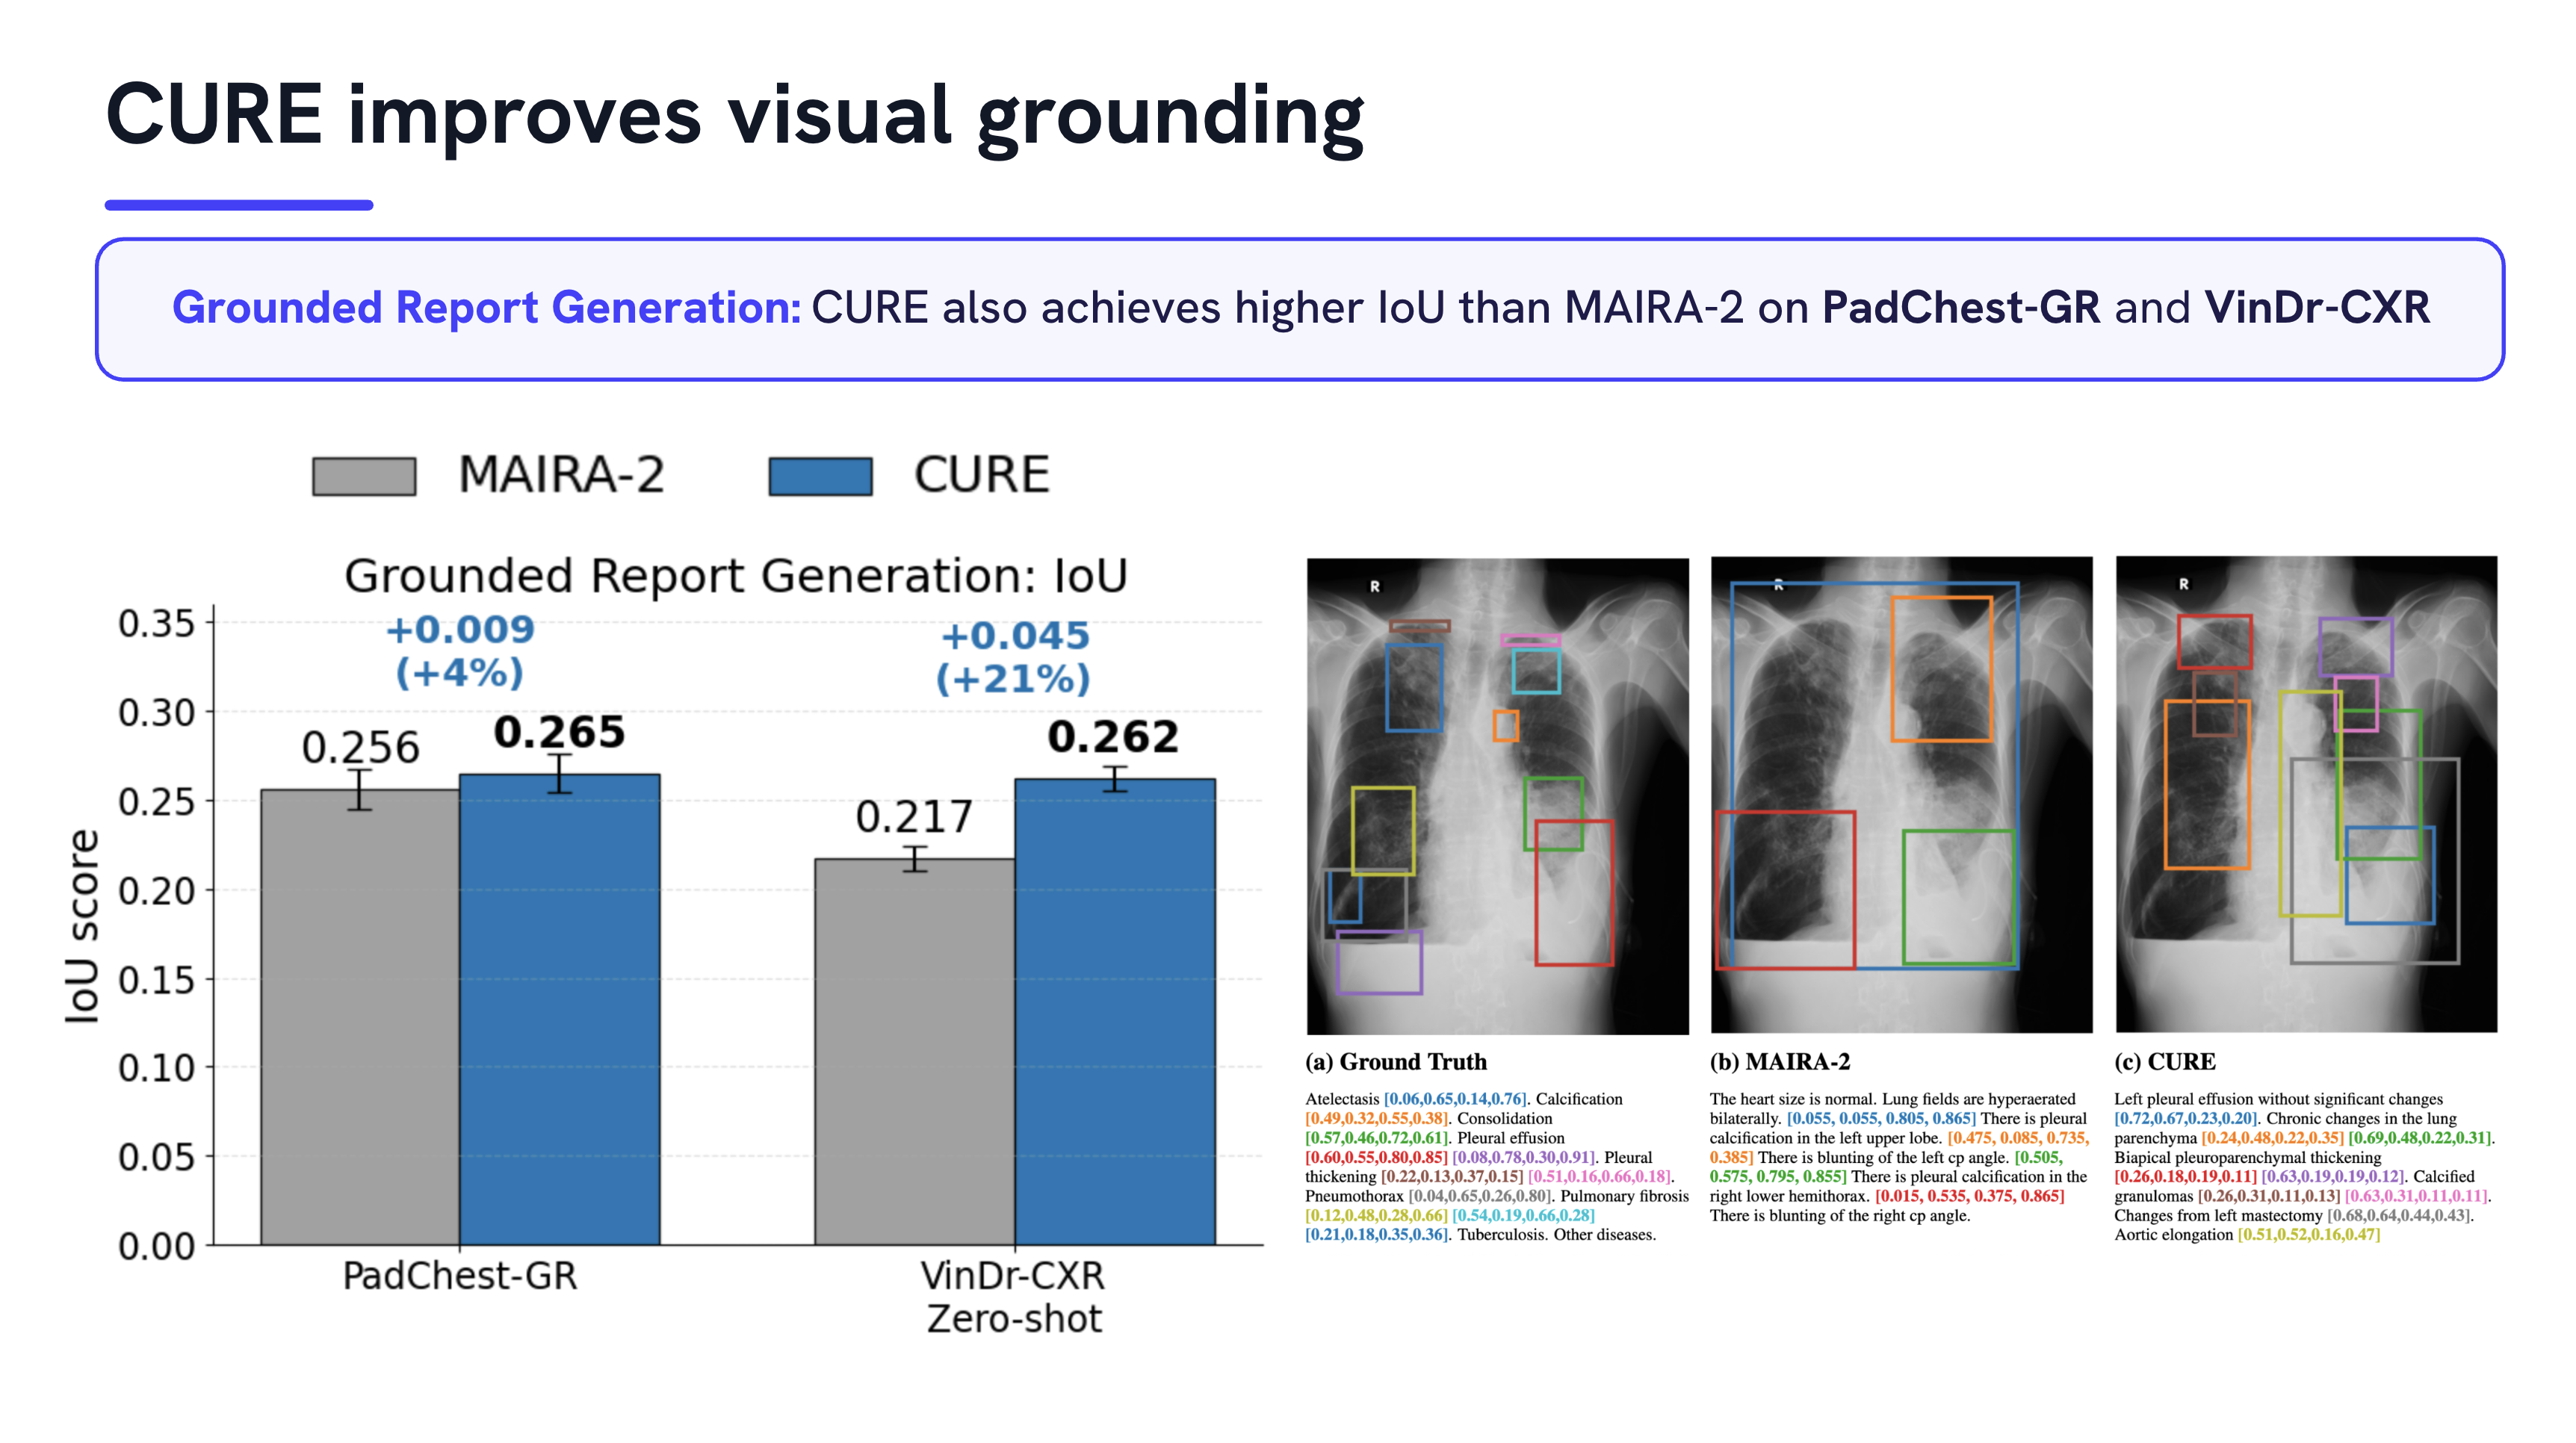Click the blue CURE bar for PadChest-GR
The width and height of the screenshot is (2576, 1443).
[560, 1009]
